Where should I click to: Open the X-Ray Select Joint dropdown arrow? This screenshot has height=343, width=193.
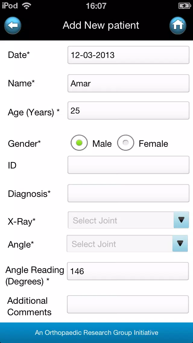pyautogui.click(x=181, y=220)
